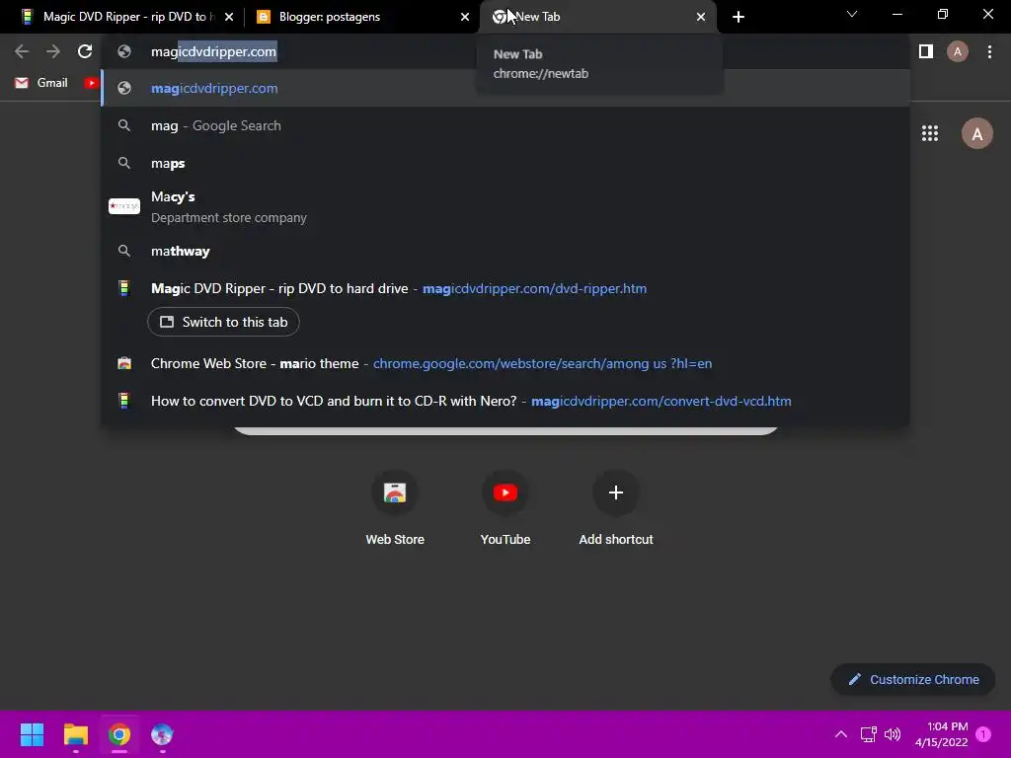Screen dimensions: 1011x758
Task: Open the profile avatar in toolbar
Action: [x=958, y=51]
